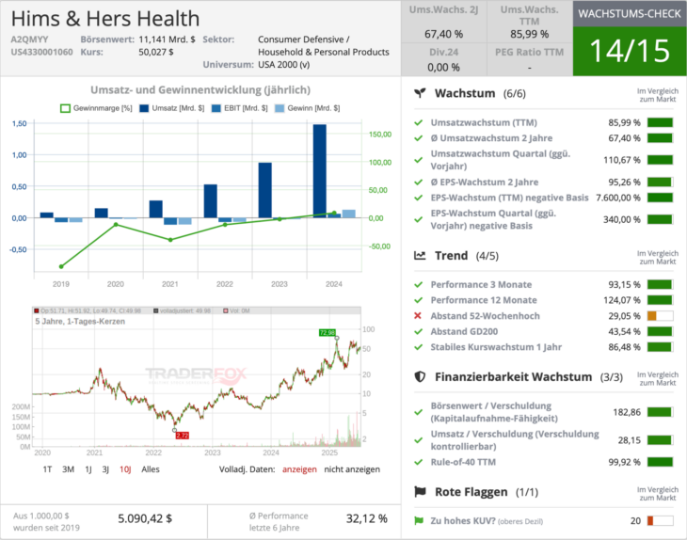Click the Universum value USA 2000 (v)
The image size is (687, 540).
(x=284, y=64)
